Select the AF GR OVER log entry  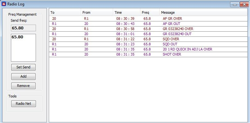tap(148, 19)
